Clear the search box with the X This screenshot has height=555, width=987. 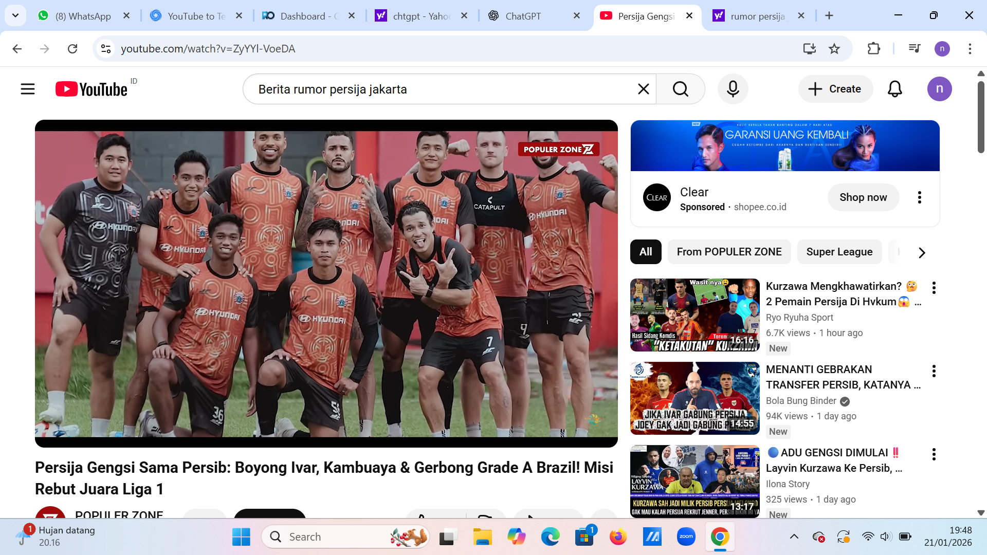click(643, 89)
